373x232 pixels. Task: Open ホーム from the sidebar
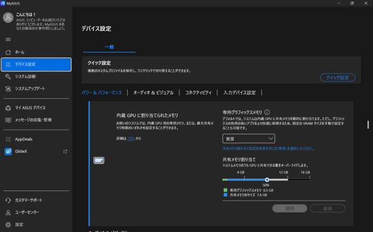point(36,52)
